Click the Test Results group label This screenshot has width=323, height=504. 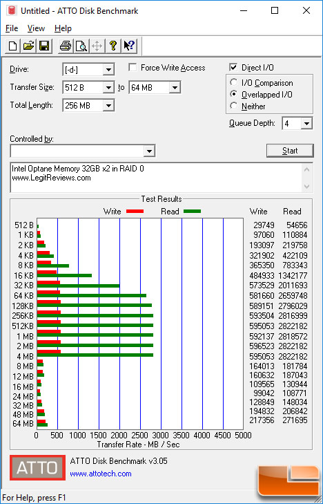click(161, 199)
